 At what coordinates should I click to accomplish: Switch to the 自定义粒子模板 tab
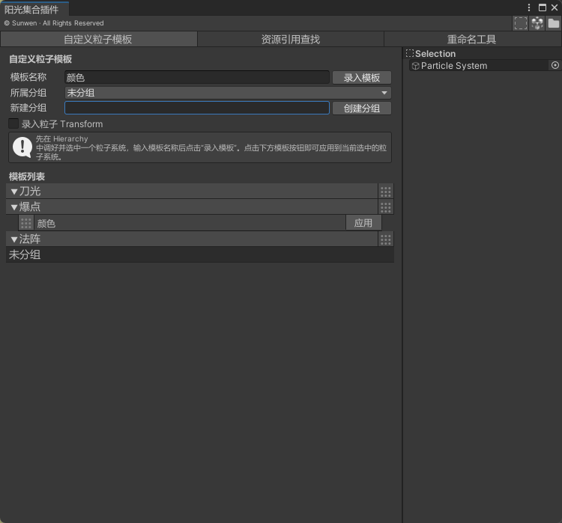tap(99, 39)
